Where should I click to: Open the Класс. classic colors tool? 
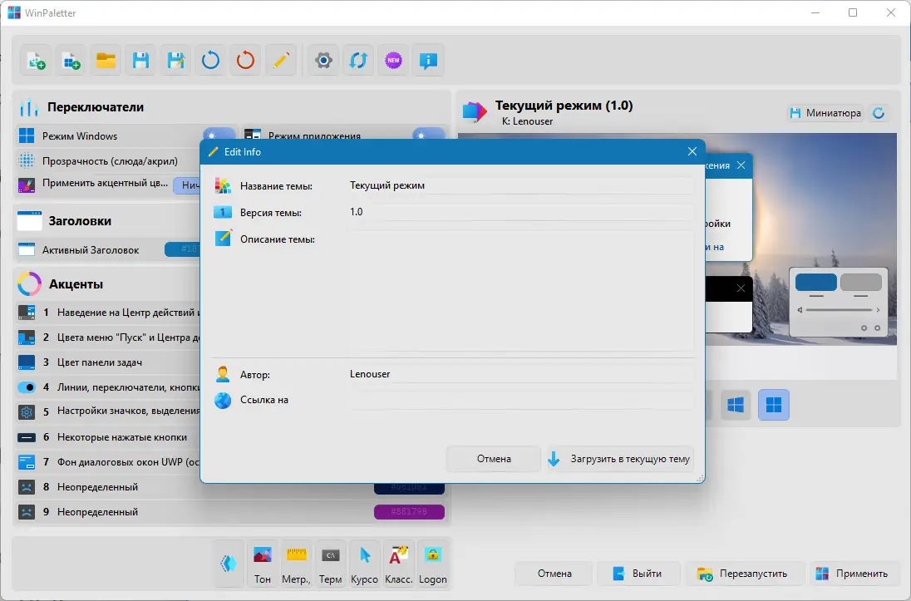[399, 564]
